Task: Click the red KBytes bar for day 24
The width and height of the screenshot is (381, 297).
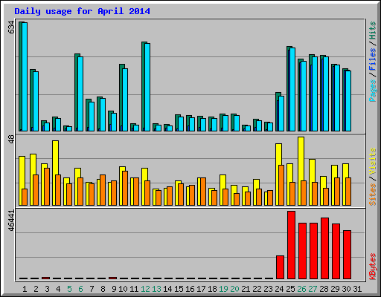Action: click(280, 267)
